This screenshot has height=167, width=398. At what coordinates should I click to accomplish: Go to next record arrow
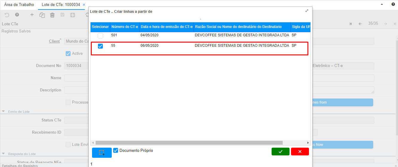click(x=386, y=24)
